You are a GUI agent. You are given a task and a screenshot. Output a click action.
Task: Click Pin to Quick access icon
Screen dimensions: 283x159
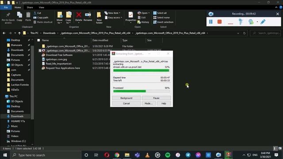pos(8,18)
